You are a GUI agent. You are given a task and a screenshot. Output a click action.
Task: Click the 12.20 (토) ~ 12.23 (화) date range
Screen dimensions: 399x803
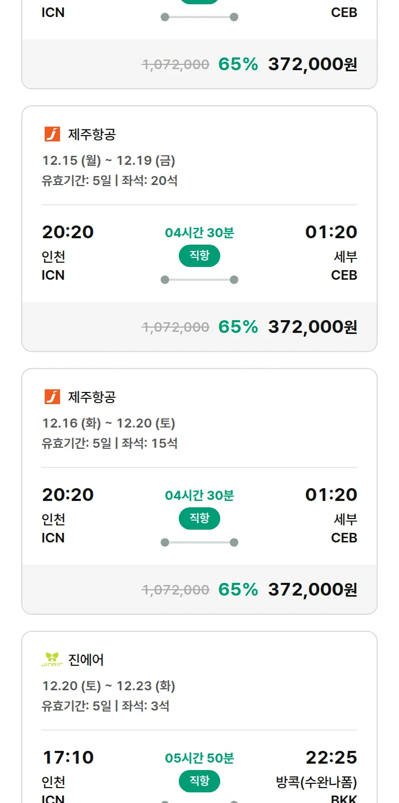(109, 686)
